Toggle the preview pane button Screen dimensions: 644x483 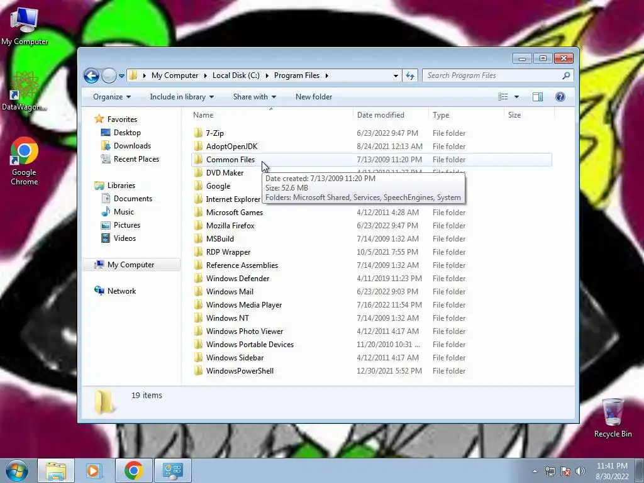538,97
